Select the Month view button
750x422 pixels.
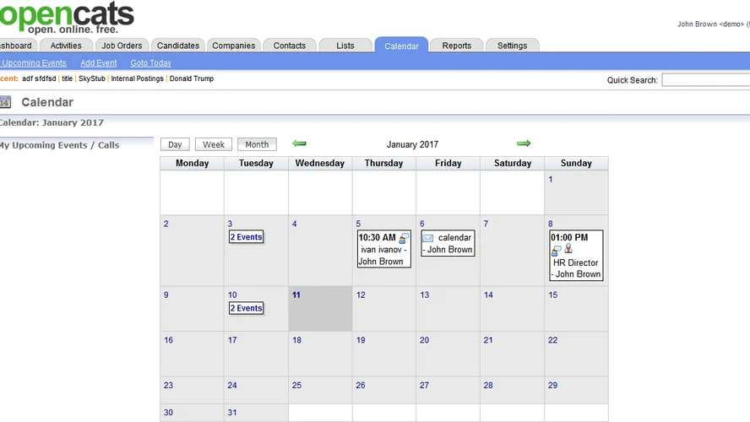pyautogui.click(x=257, y=144)
